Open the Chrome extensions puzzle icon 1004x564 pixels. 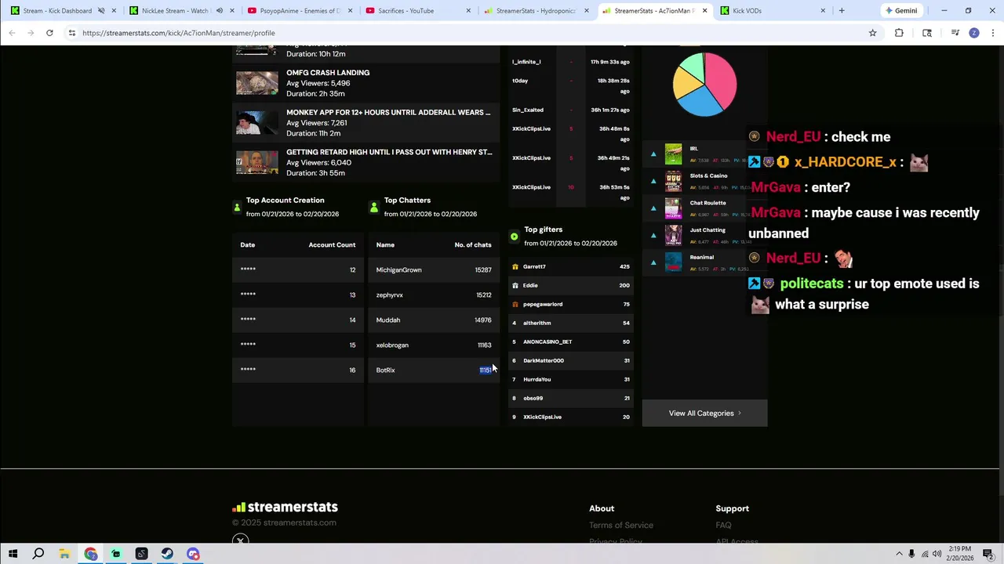899,33
